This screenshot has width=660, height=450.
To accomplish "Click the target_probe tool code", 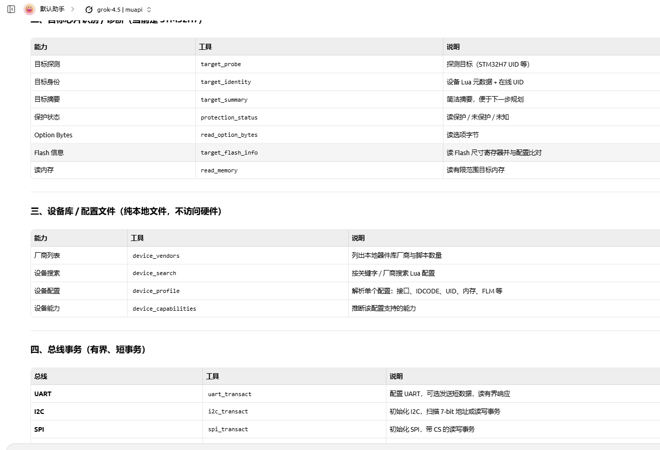I will tap(221, 64).
